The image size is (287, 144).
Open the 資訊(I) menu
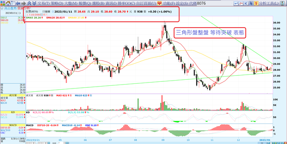coord(111,3)
